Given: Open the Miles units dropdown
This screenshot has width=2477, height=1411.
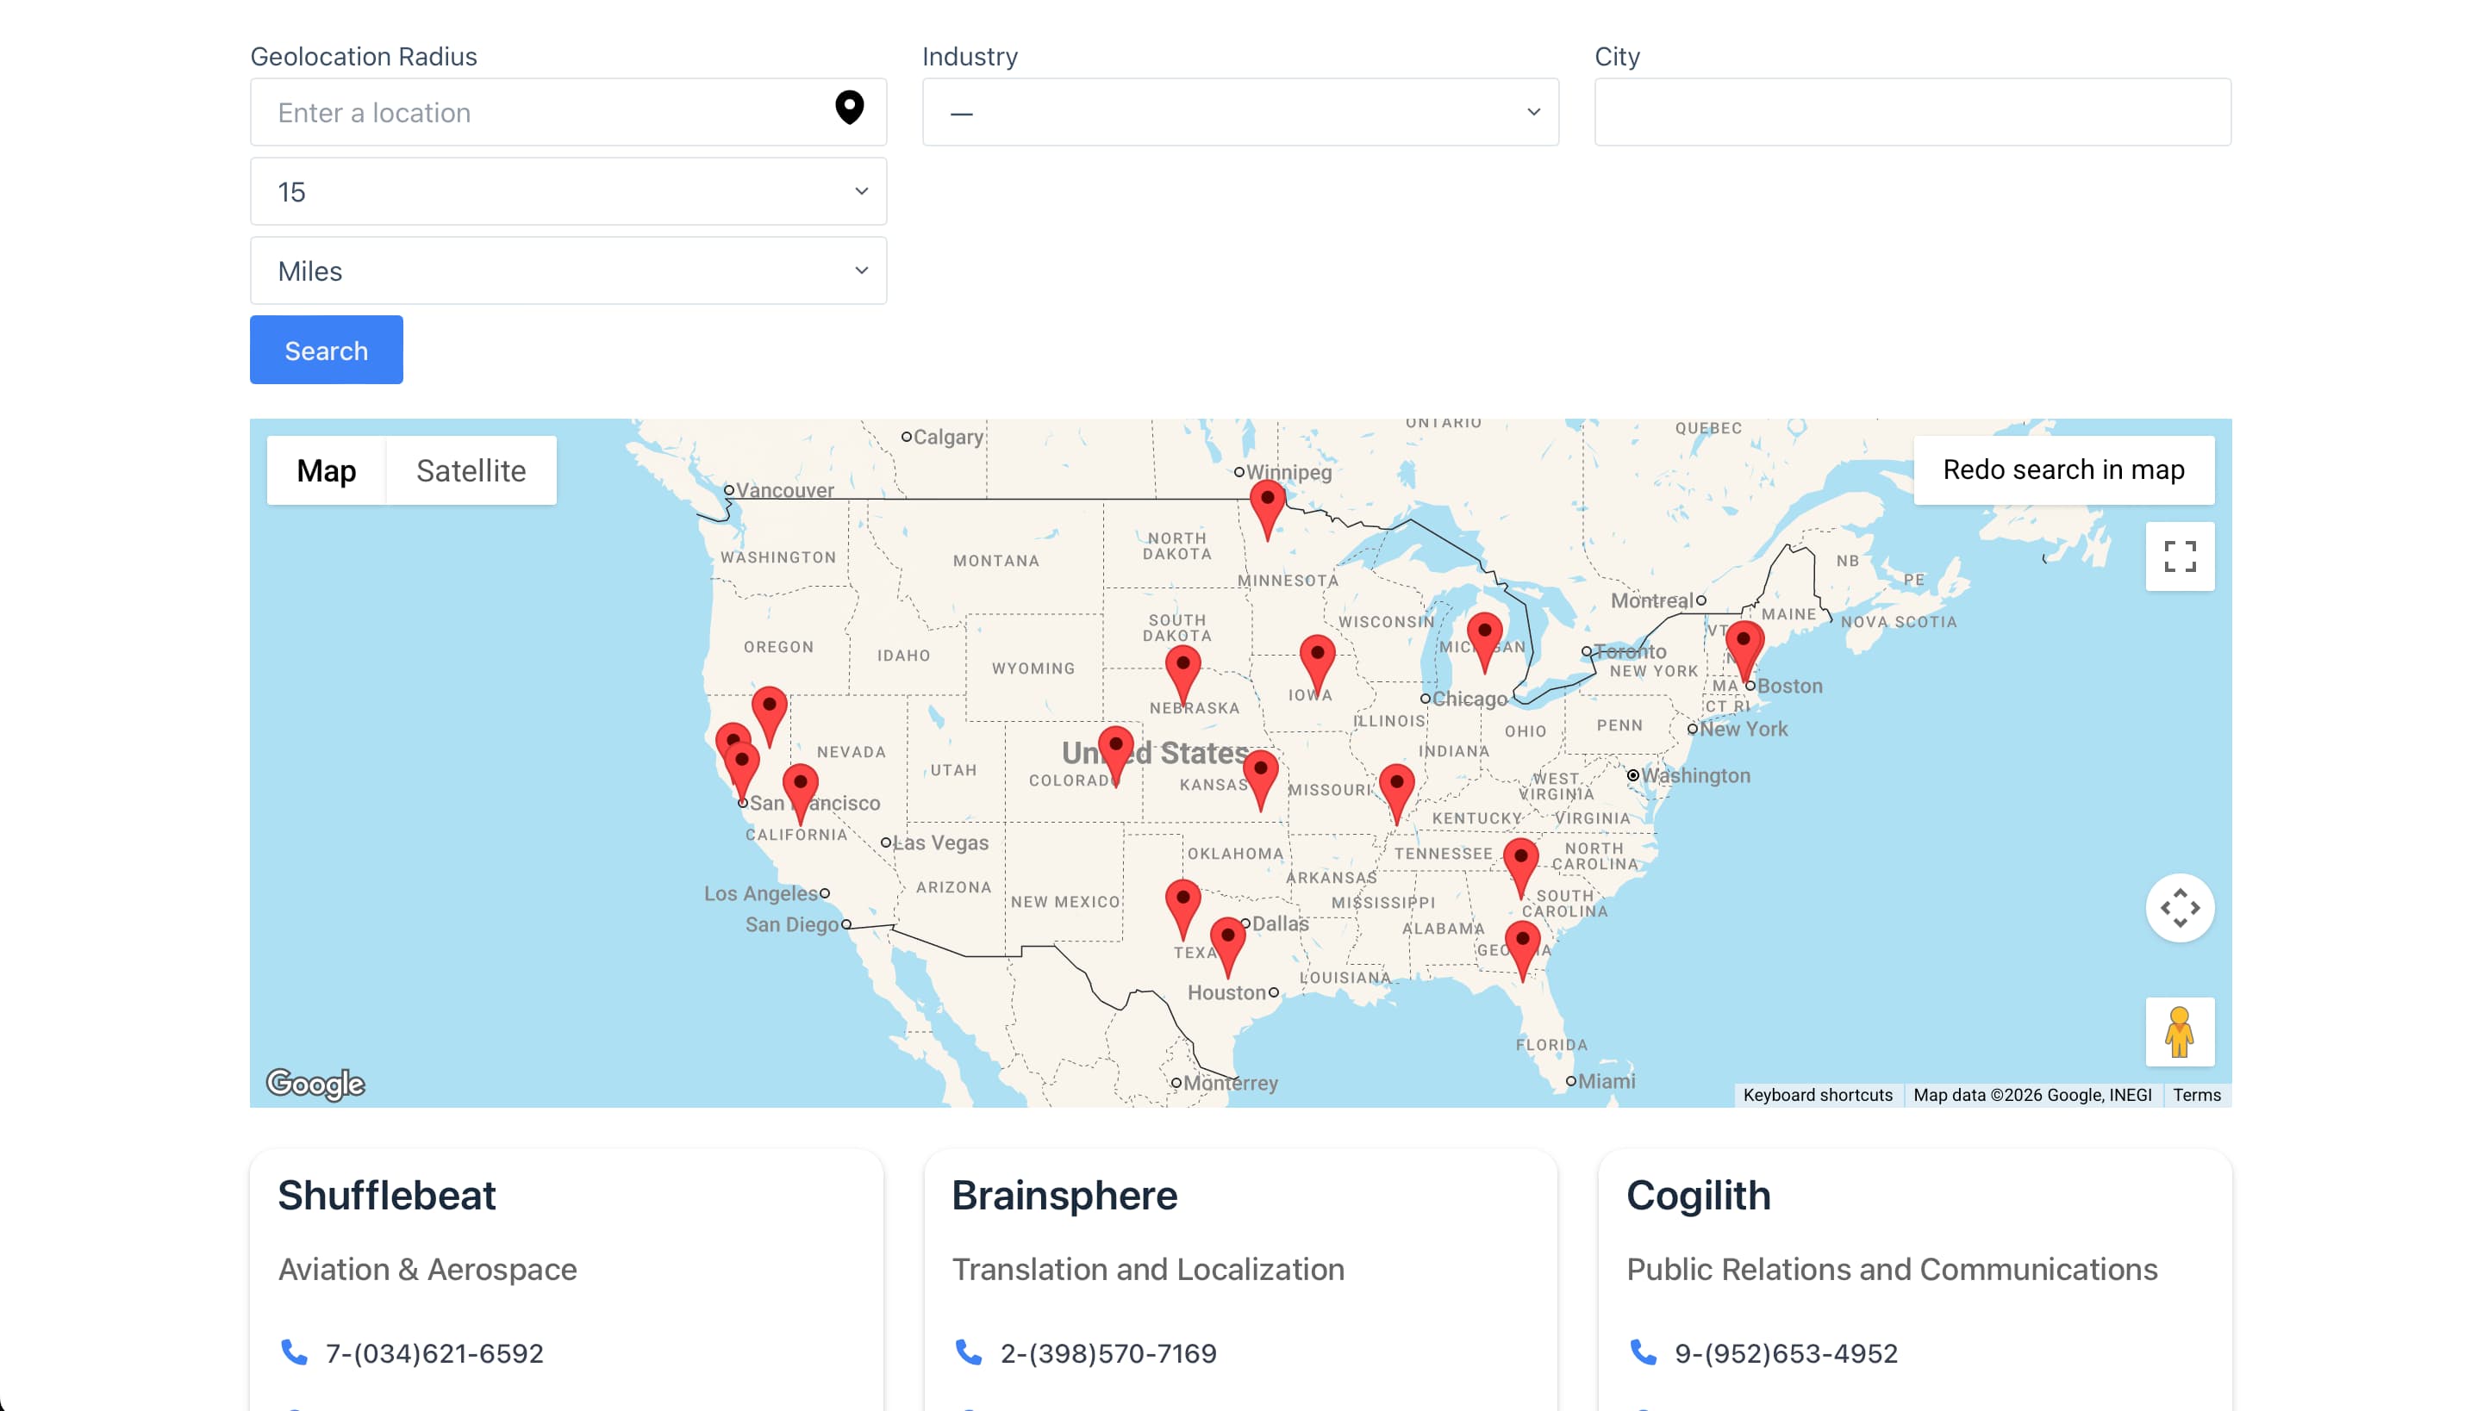Looking at the screenshot, I should point(568,270).
